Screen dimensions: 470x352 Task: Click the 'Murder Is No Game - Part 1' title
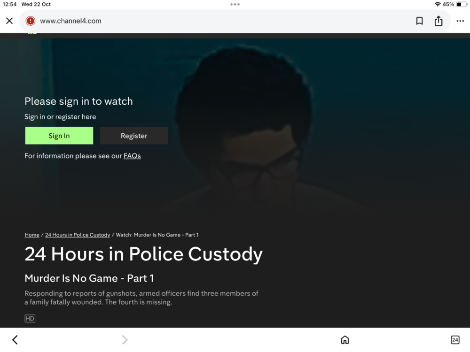pos(89,278)
